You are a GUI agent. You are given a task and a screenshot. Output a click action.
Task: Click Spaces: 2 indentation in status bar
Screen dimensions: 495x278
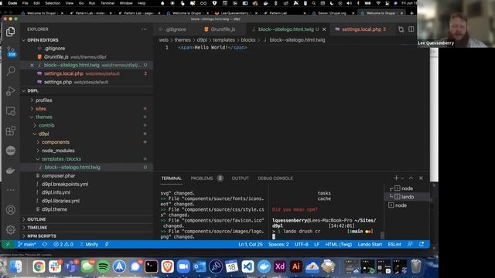coord(278,244)
